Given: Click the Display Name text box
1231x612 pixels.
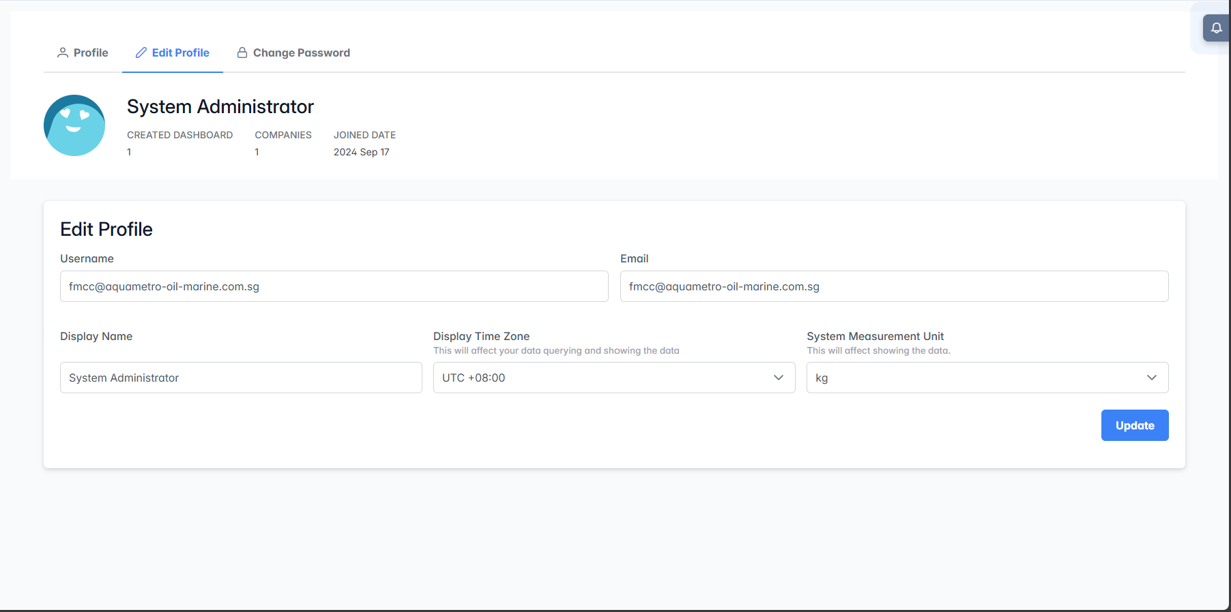Looking at the screenshot, I should tap(241, 378).
